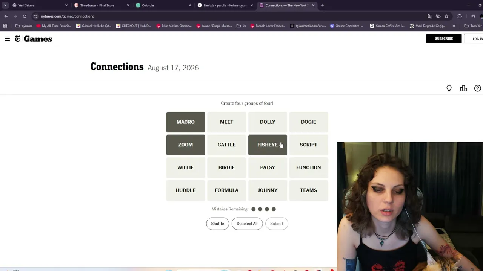
Task: Switch to the Limitsiz - parolla tab
Action: point(225,5)
